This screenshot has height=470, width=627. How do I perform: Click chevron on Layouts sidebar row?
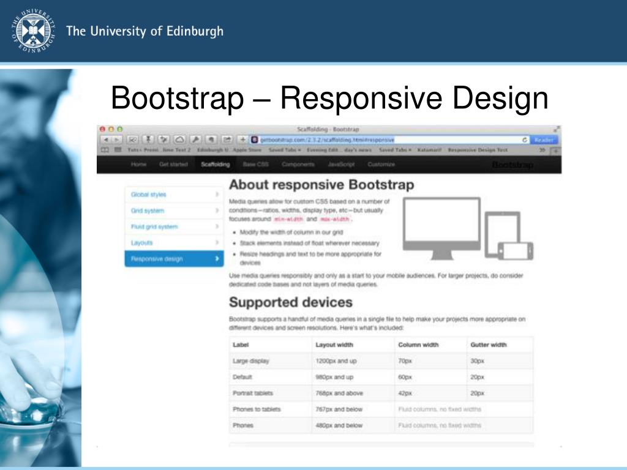217,242
